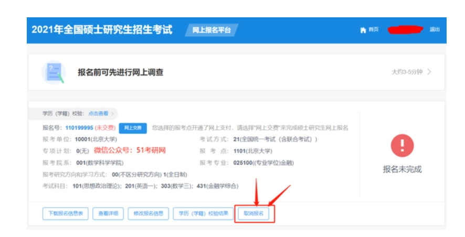Open the 网上报名平台 tab
The image size is (465, 237).
[211, 30]
